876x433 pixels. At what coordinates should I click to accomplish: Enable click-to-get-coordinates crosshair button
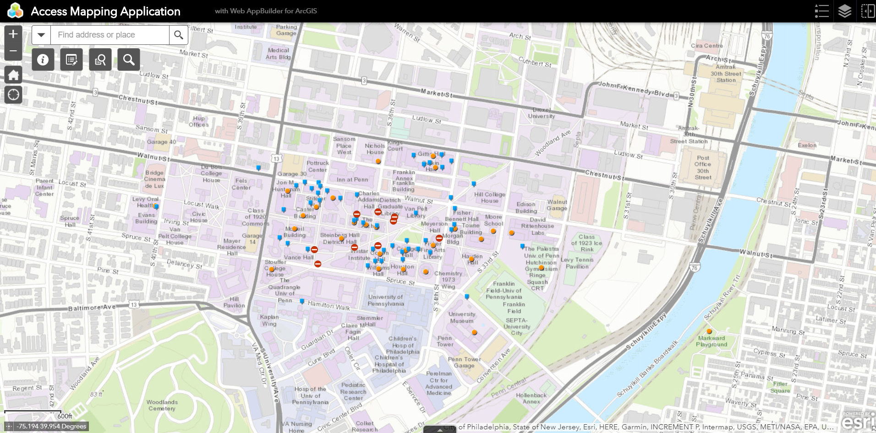(9, 427)
